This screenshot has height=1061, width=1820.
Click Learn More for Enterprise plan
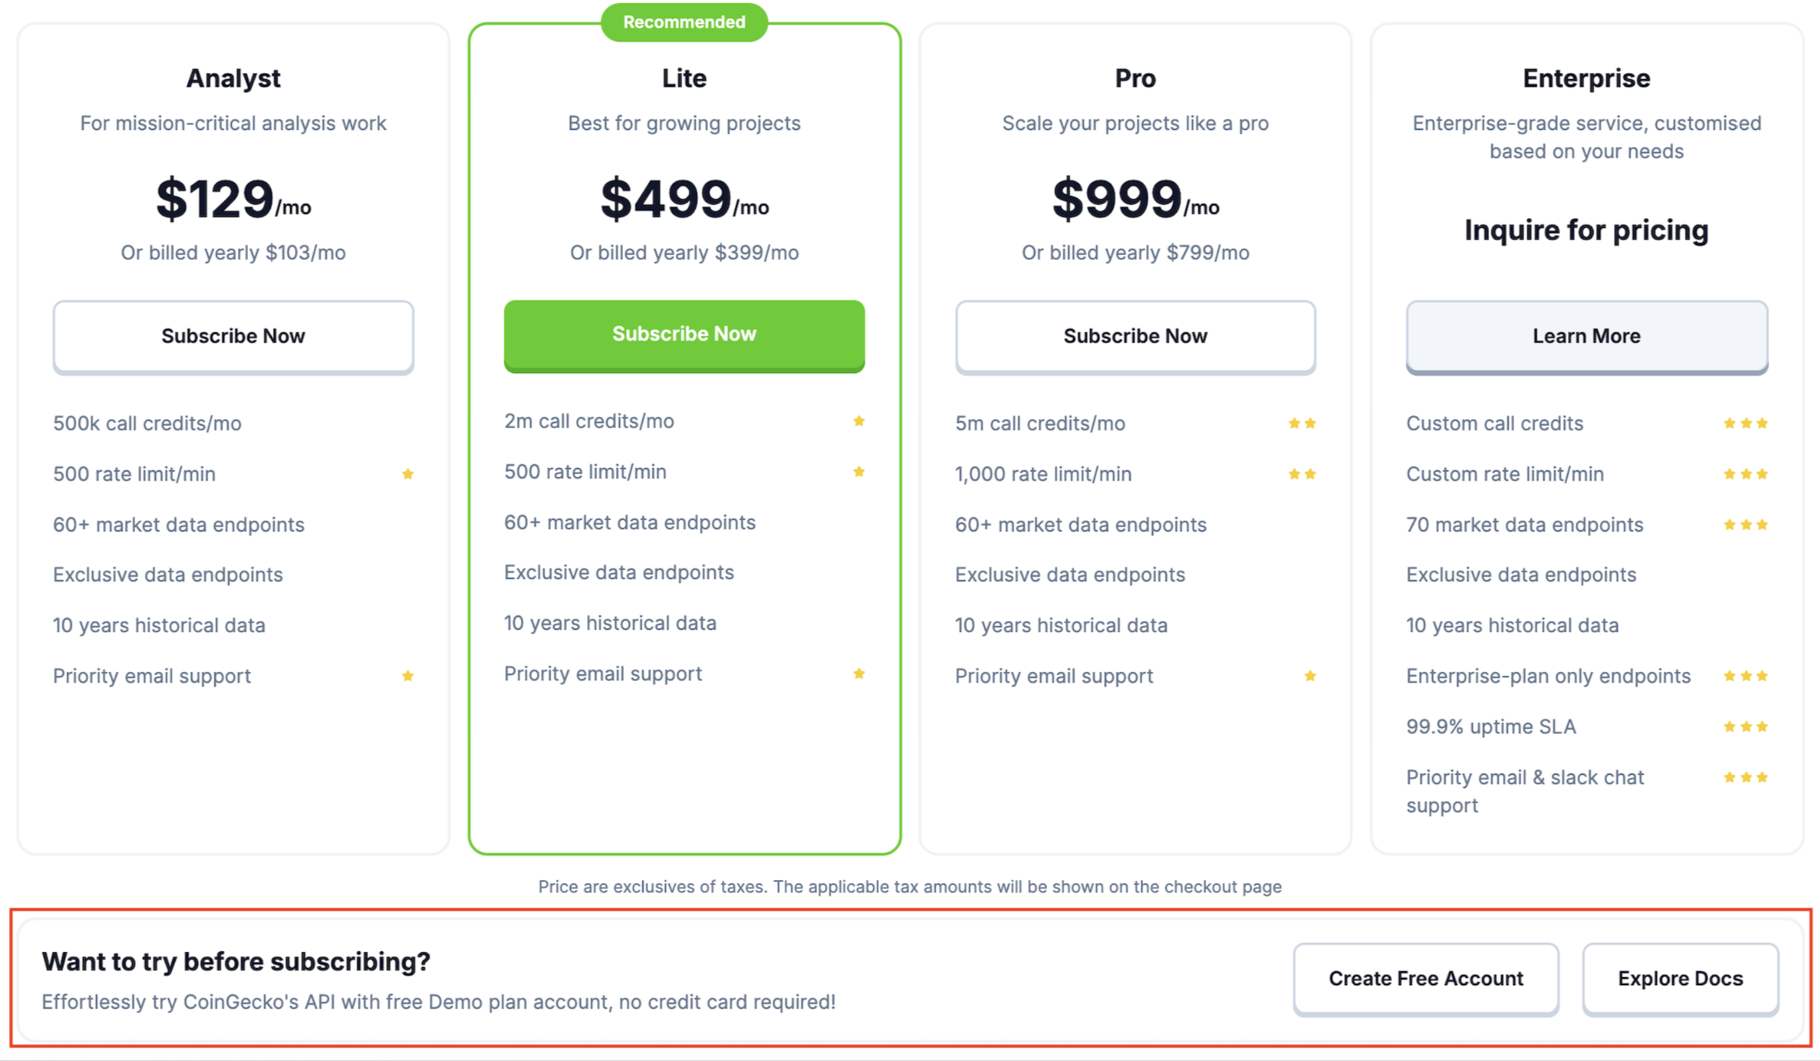pos(1587,337)
